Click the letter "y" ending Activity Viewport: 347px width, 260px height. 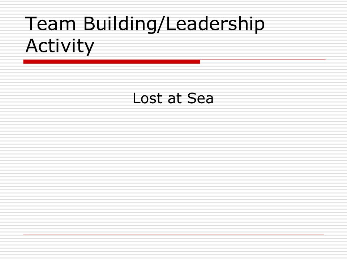tap(90, 48)
